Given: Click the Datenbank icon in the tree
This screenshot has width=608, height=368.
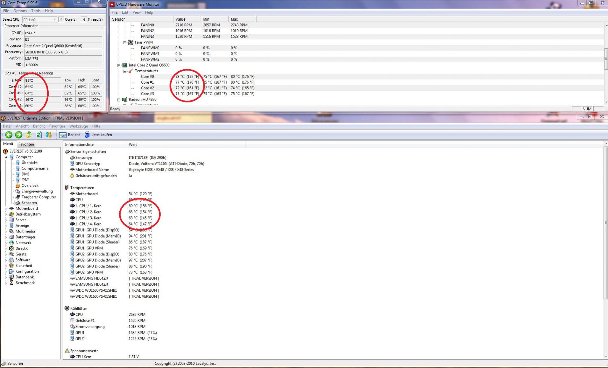Looking at the screenshot, I should tap(11, 277).
